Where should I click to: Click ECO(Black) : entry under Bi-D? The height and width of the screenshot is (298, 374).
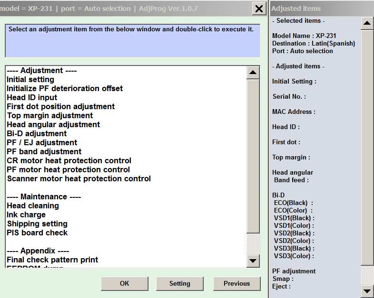(x=294, y=203)
